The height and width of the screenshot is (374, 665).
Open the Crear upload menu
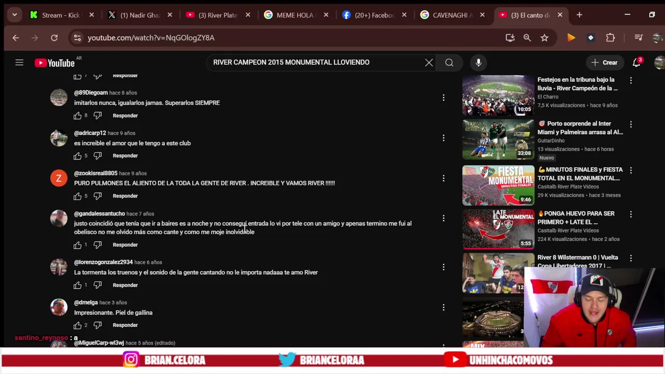coord(604,63)
